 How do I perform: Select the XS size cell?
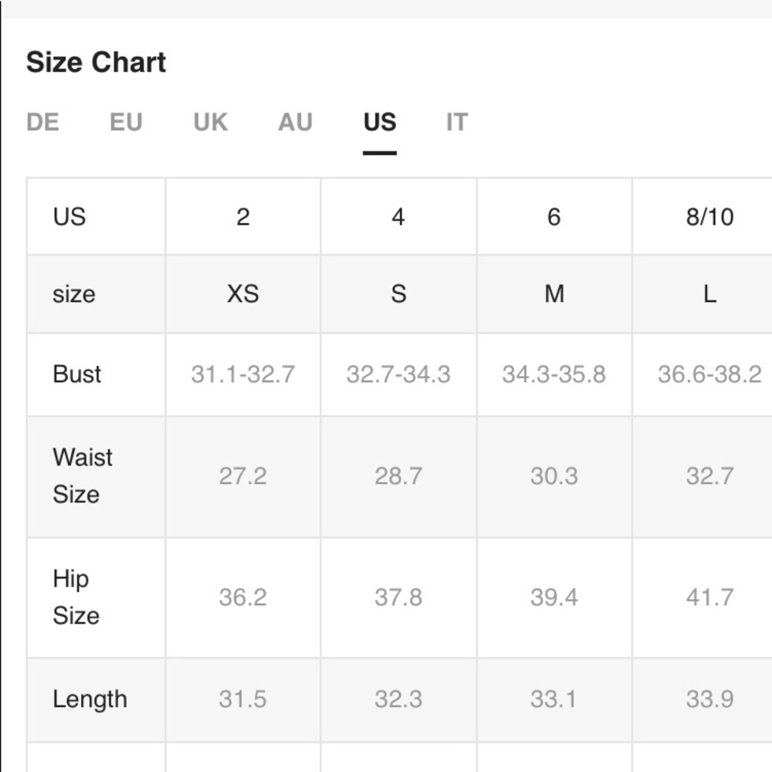[242, 294]
